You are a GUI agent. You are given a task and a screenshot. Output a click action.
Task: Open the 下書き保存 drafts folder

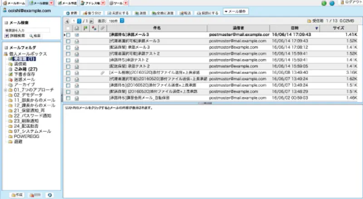pyautogui.click(x=25, y=74)
